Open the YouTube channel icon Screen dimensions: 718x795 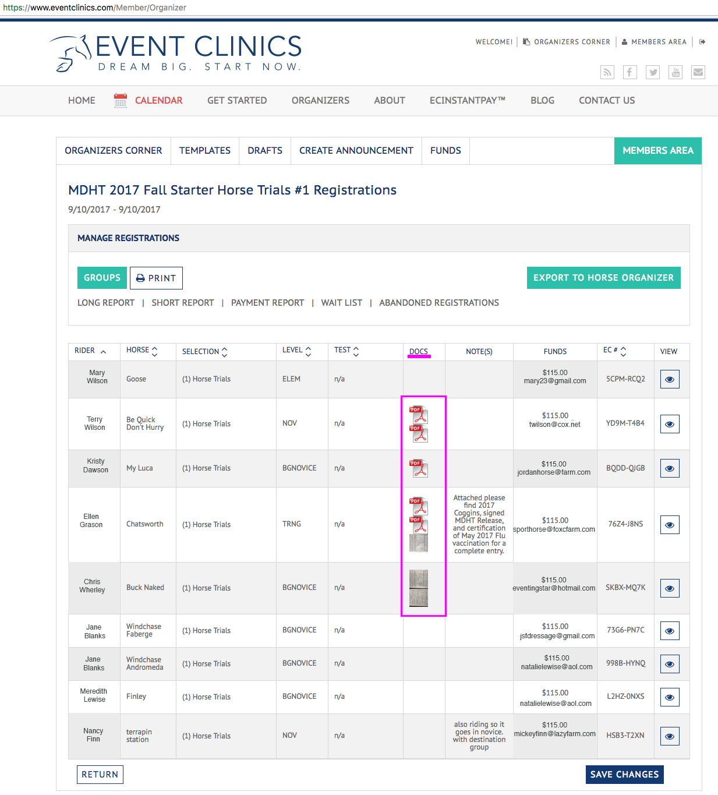675,72
